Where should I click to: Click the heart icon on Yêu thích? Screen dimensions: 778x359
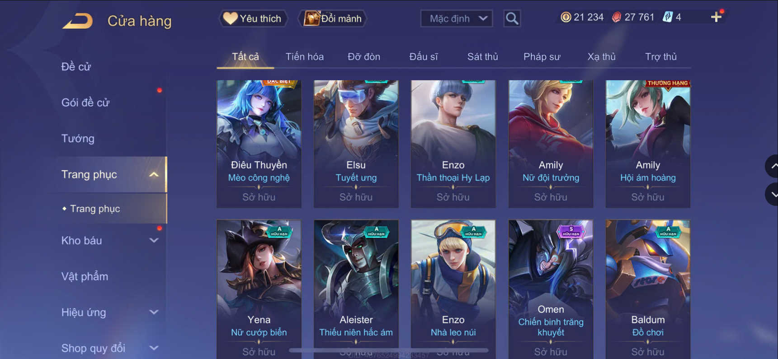click(x=230, y=18)
